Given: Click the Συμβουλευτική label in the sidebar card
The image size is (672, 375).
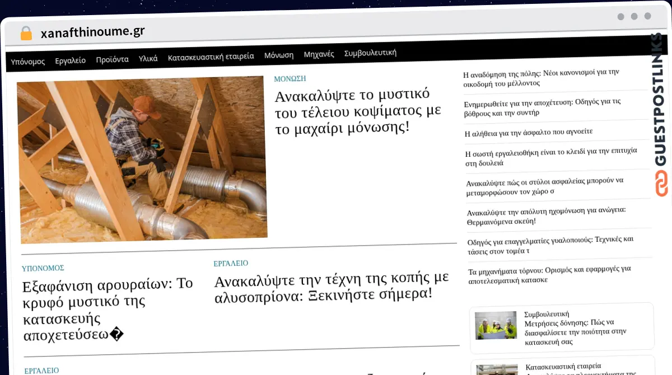Looking at the screenshot, I should click(547, 314).
